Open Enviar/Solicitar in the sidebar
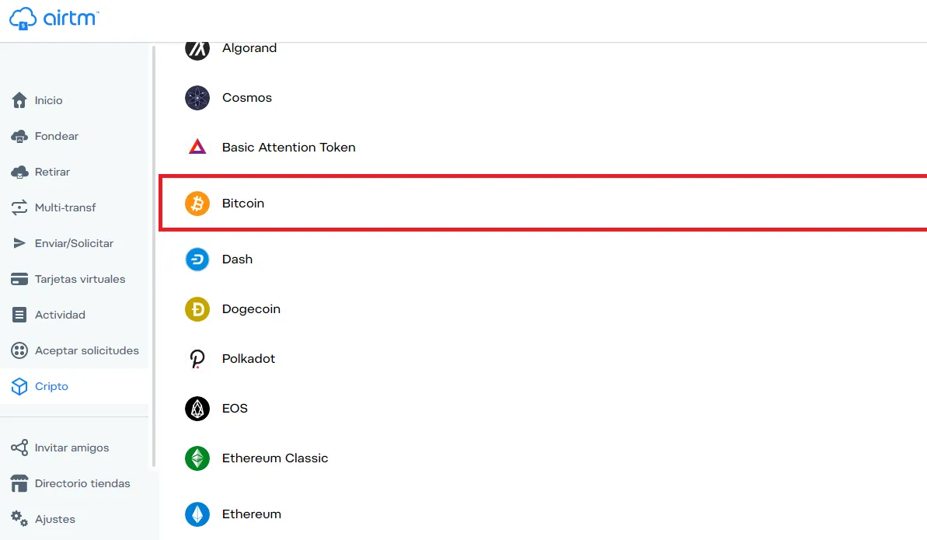Viewport: 927px width, 540px height. point(75,243)
